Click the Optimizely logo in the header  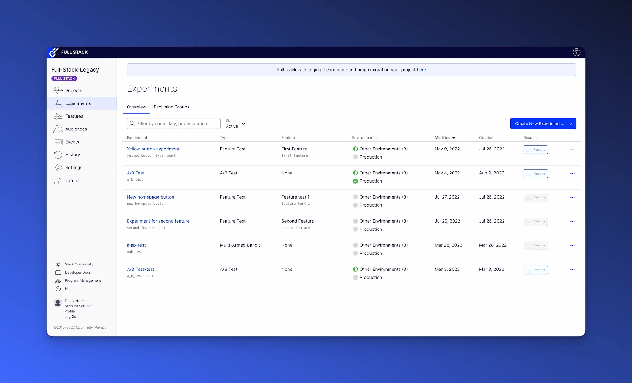[54, 52]
